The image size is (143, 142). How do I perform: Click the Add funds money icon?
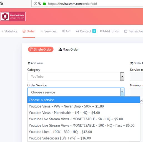[x=102, y=31]
